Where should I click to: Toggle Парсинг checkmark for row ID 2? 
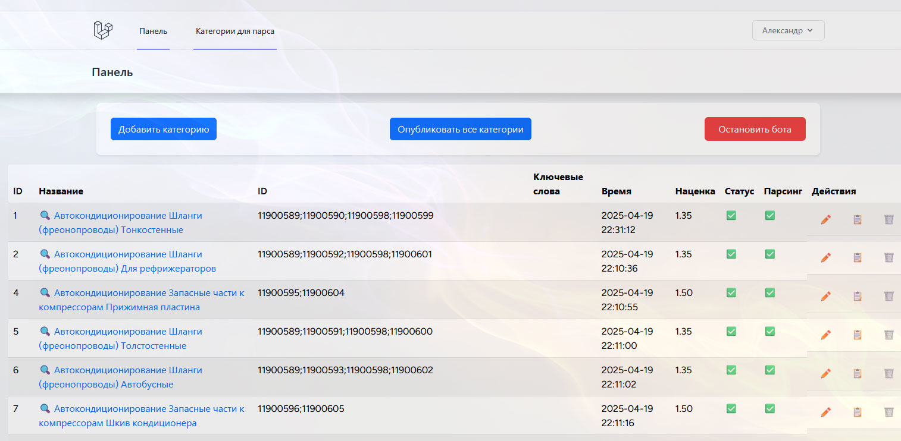[x=769, y=254]
